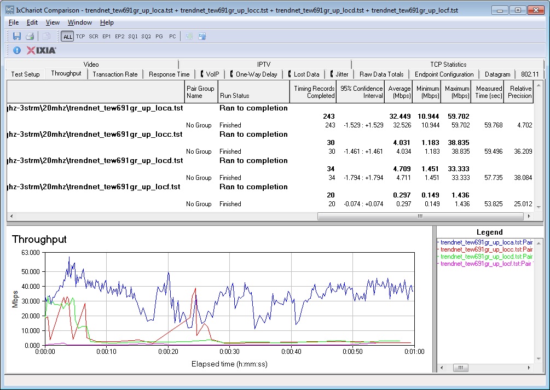
Task: Switch to the Jitter tab
Action: click(339, 74)
